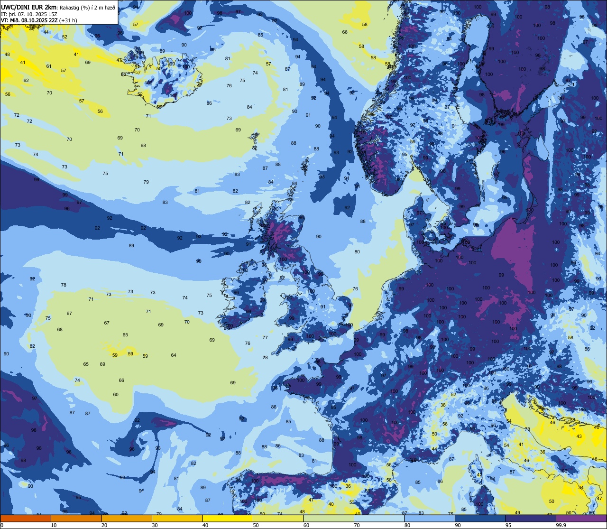
Task: Click the humidity value '64' in the Atlantic
Action: pos(174,355)
